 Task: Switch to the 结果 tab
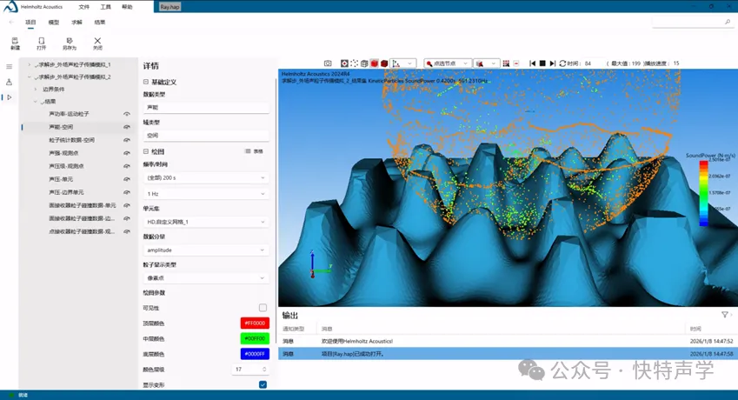pyautogui.click(x=99, y=22)
